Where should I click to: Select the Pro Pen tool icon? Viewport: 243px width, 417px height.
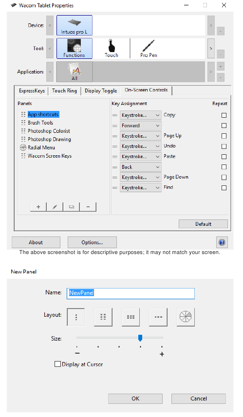149,48
